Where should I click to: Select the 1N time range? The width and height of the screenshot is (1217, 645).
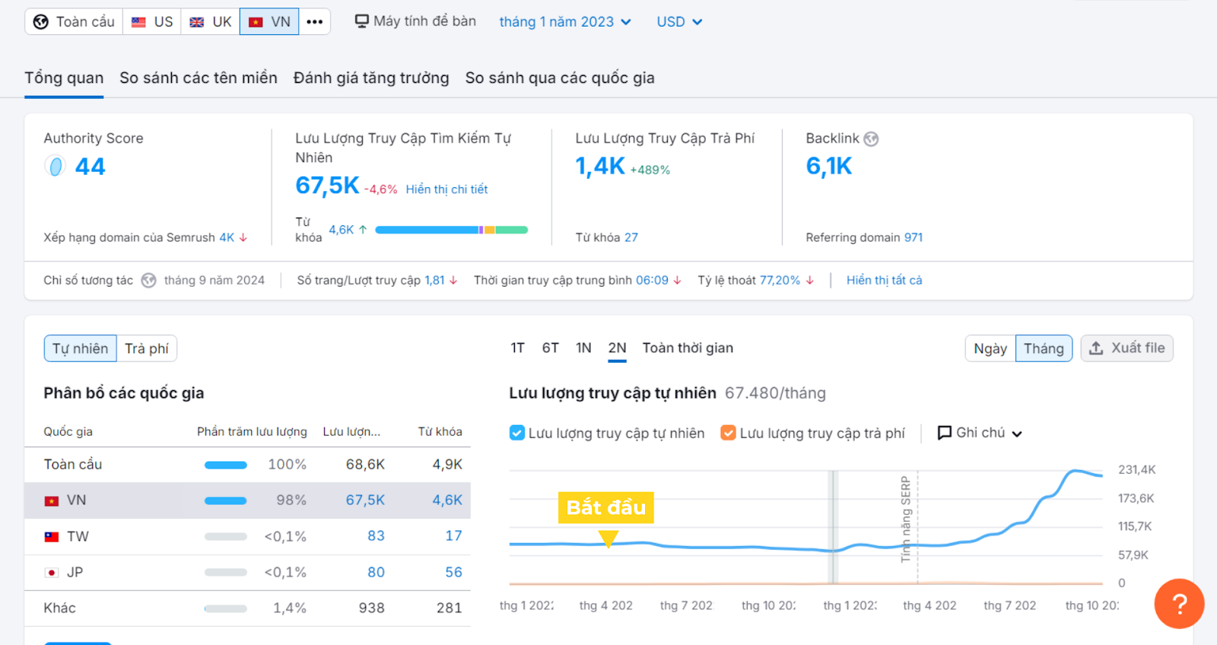pyautogui.click(x=583, y=348)
